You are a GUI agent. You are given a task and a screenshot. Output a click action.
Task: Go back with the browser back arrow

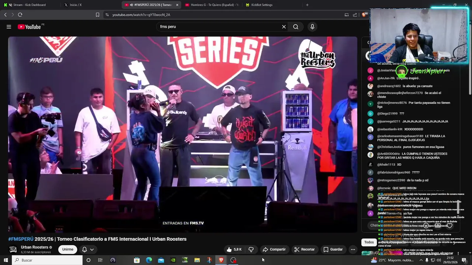[x=5, y=15]
